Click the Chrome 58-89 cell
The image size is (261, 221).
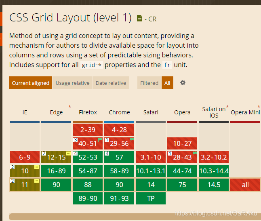point(119,171)
